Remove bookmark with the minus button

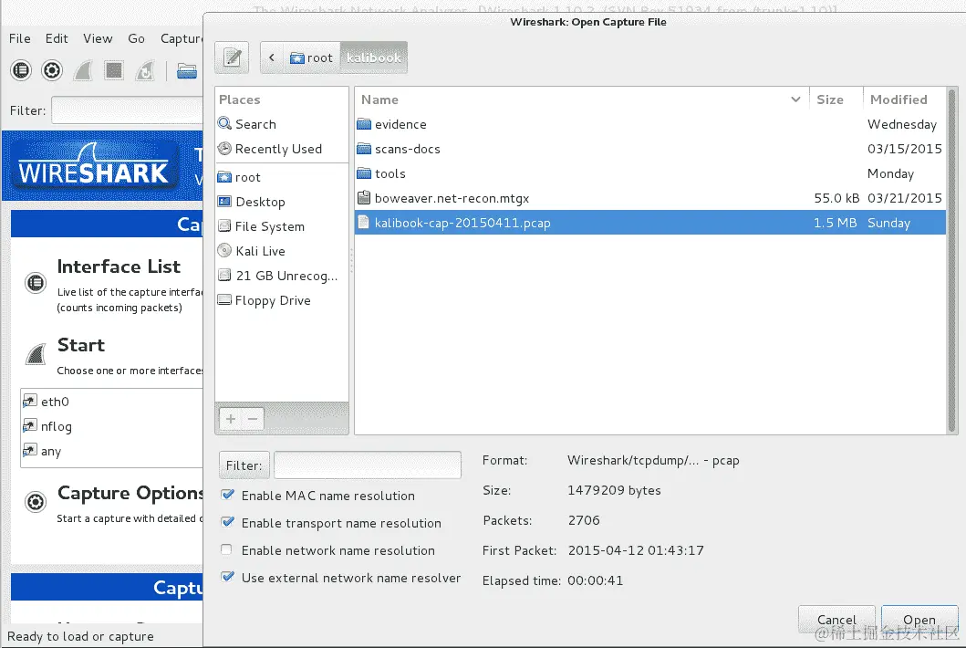pos(253,419)
